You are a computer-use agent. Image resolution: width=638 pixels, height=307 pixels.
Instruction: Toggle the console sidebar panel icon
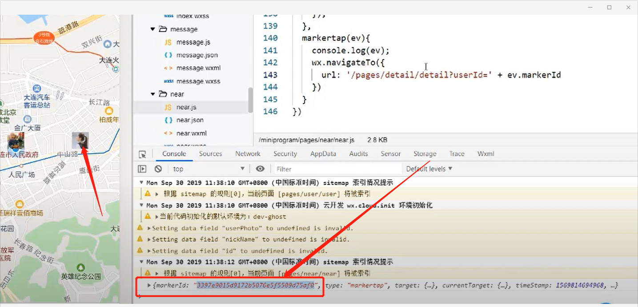pyautogui.click(x=142, y=169)
